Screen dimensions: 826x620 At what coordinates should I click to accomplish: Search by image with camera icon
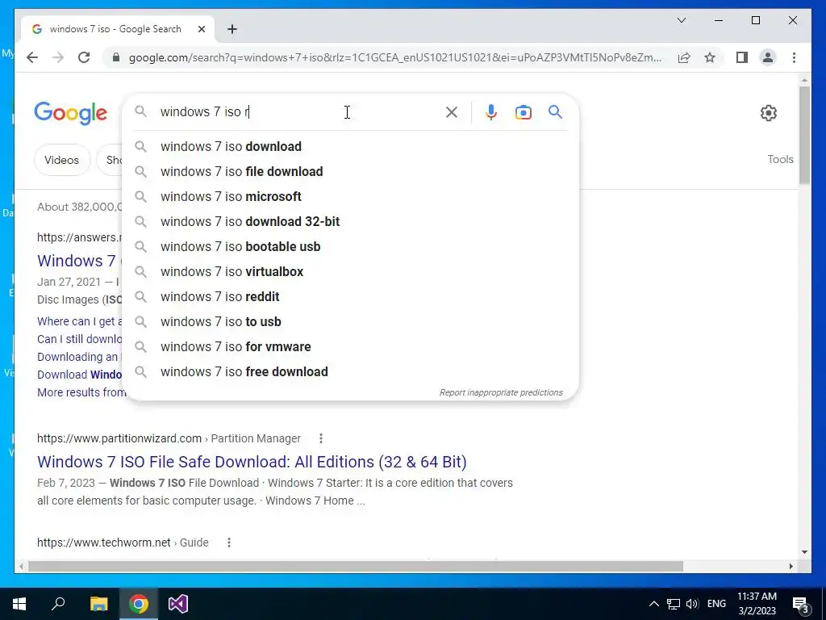click(523, 112)
